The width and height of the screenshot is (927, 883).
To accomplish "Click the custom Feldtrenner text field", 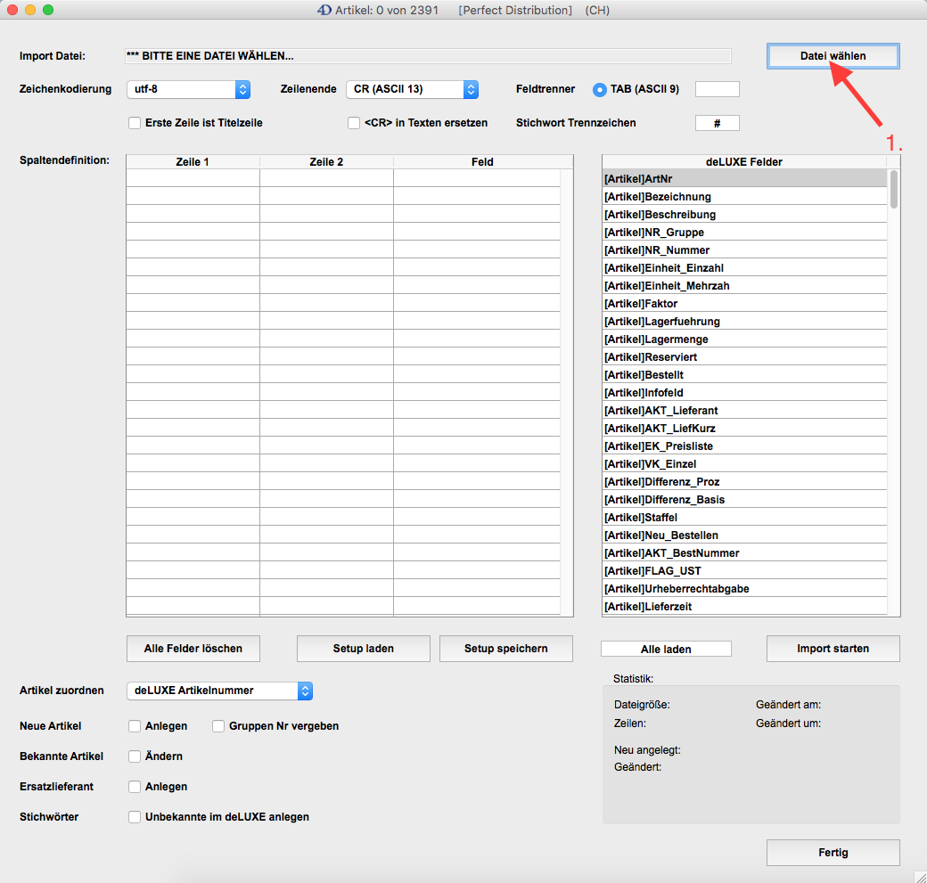I will pyautogui.click(x=717, y=89).
